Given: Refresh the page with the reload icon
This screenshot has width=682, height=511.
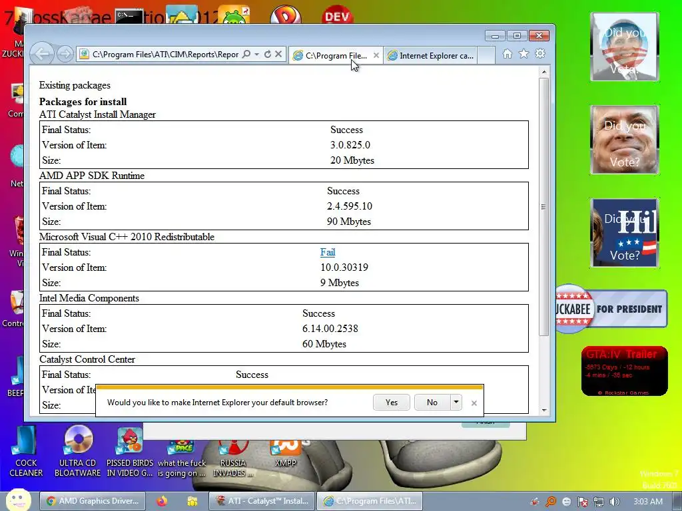Looking at the screenshot, I should pyautogui.click(x=268, y=55).
